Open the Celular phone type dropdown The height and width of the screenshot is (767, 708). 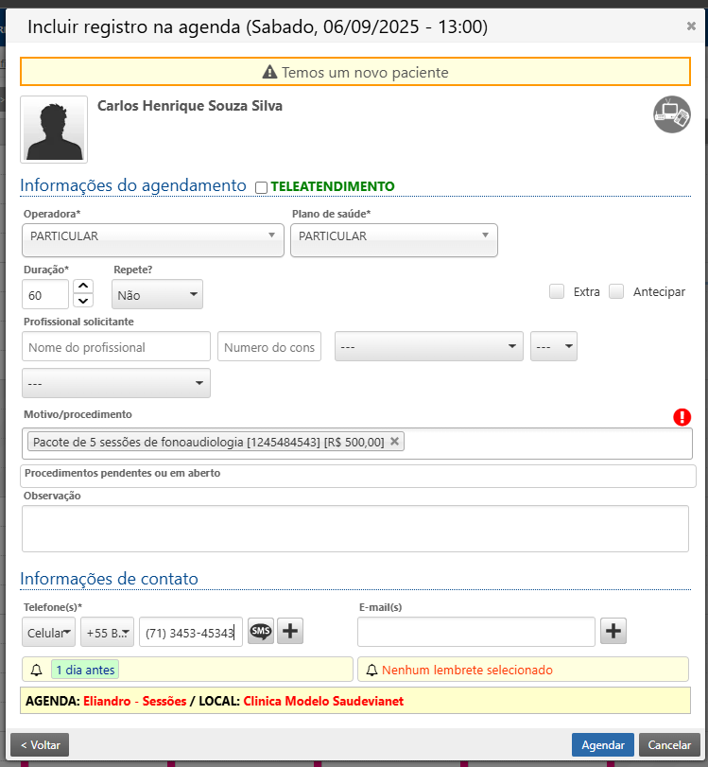click(x=48, y=632)
